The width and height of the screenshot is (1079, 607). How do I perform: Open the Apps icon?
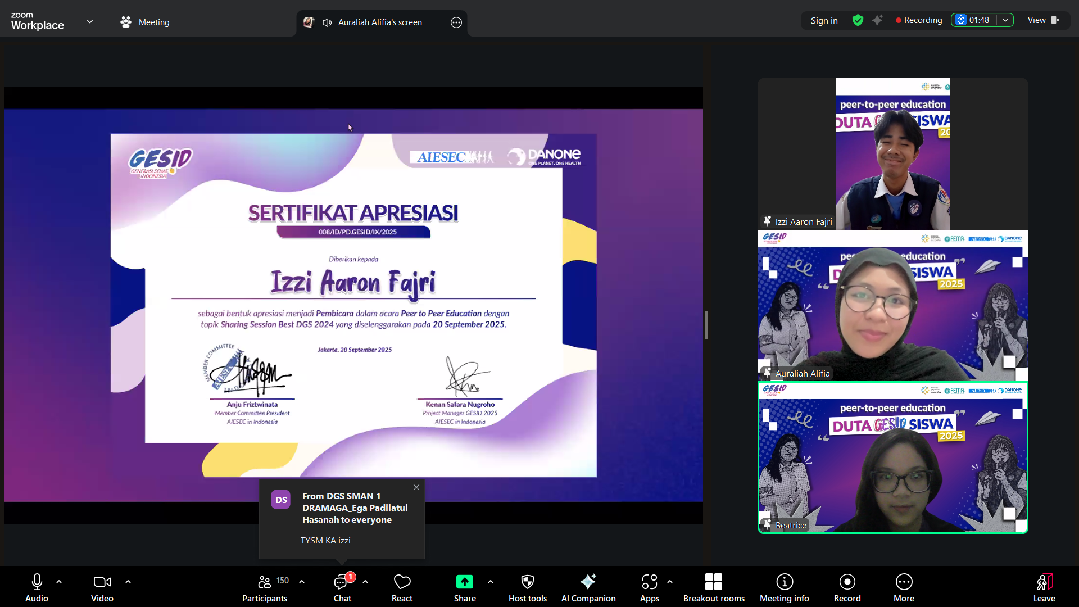649,582
